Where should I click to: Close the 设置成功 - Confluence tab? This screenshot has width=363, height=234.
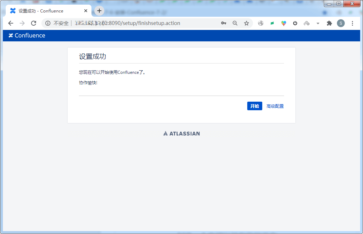(86, 11)
